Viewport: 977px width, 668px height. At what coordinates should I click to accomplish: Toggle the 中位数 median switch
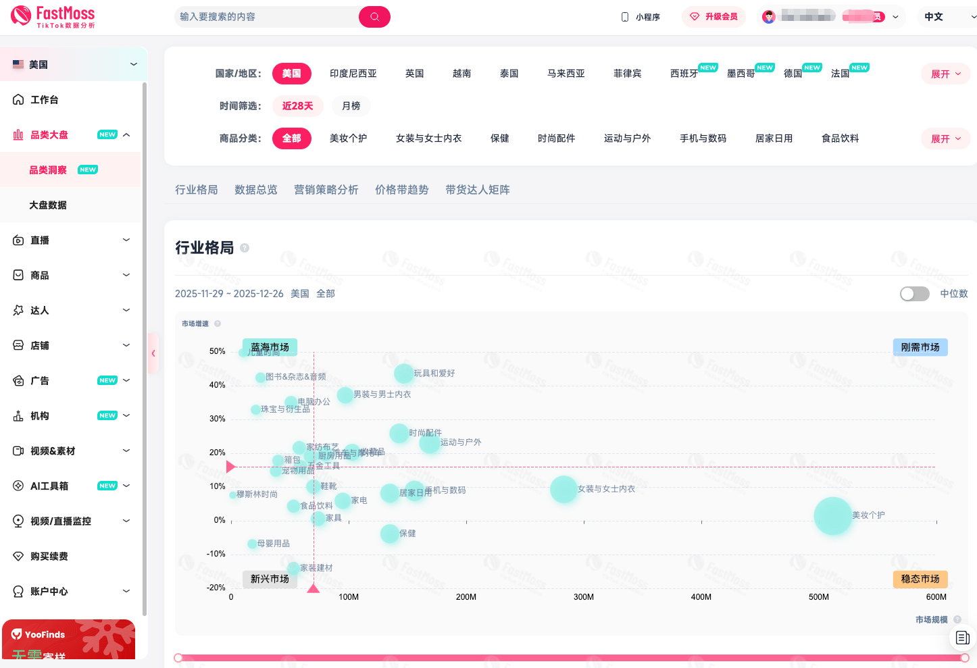tap(914, 294)
